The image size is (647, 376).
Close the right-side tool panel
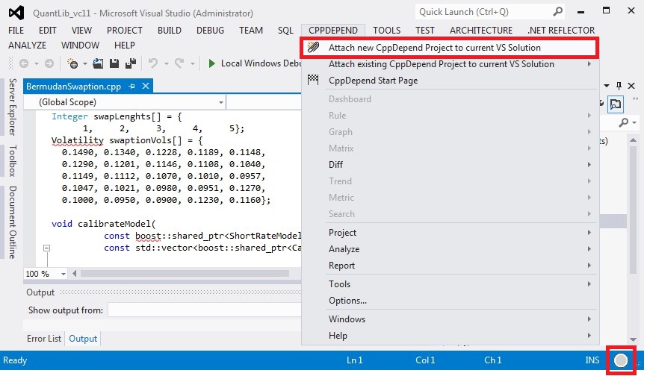(631, 86)
